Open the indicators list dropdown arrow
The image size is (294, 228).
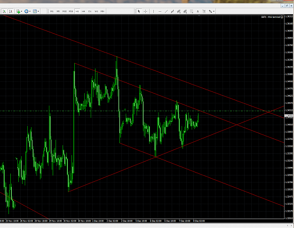[21, 11]
